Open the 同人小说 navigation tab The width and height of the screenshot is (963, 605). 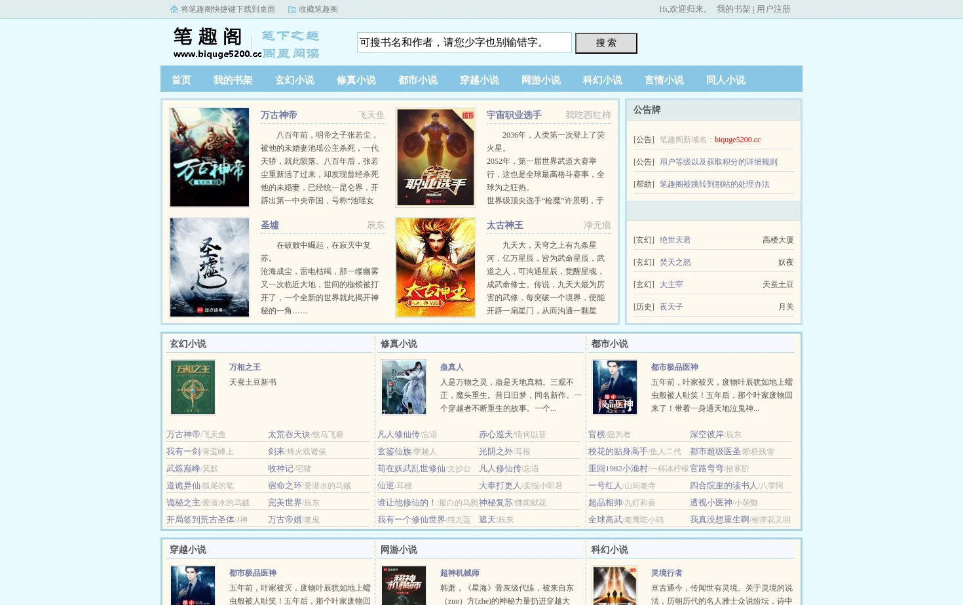[726, 80]
